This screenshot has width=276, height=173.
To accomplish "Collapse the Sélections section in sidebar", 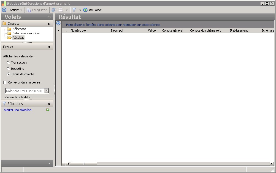I will (49, 104).
